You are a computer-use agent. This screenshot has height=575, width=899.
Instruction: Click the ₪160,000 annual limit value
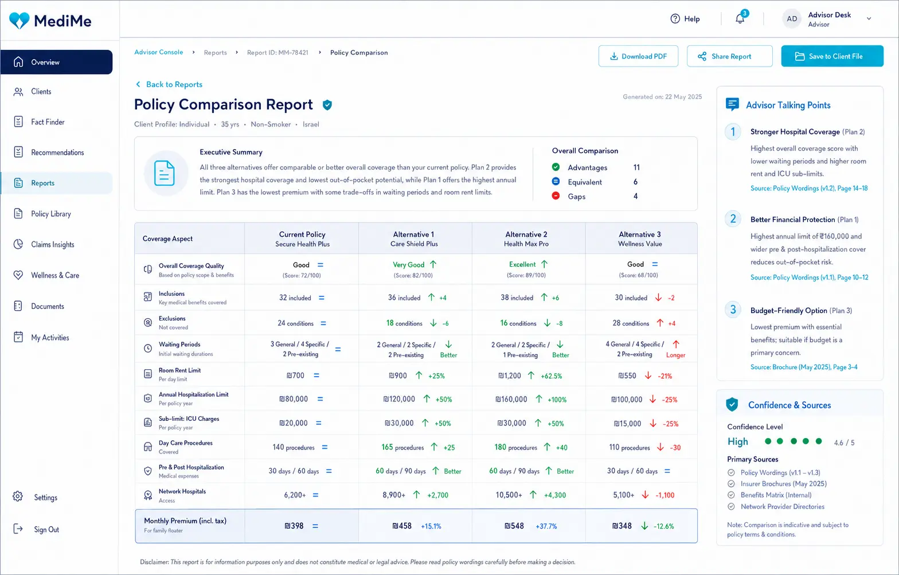coord(511,399)
